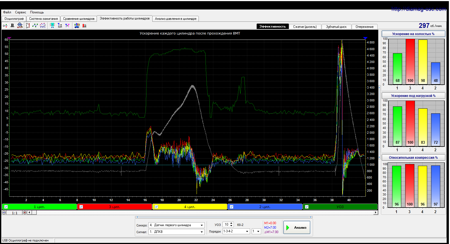Click the ΔM1=7.00 marker delta value
Image resolution: width=450 pixels, height=244 pixels.
271,232
